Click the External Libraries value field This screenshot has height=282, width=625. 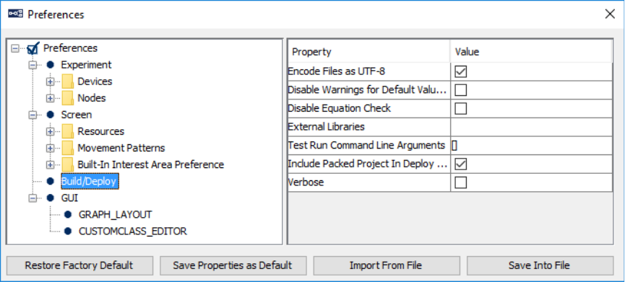click(x=531, y=127)
